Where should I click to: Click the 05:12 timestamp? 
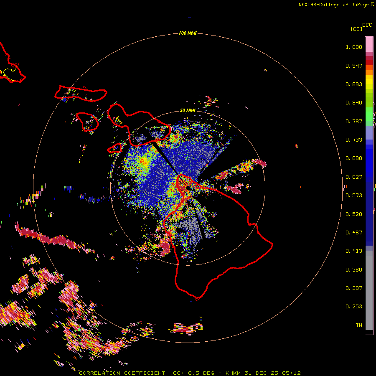click(291, 373)
